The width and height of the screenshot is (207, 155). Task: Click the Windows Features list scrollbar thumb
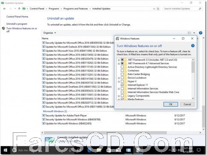coord(193,67)
